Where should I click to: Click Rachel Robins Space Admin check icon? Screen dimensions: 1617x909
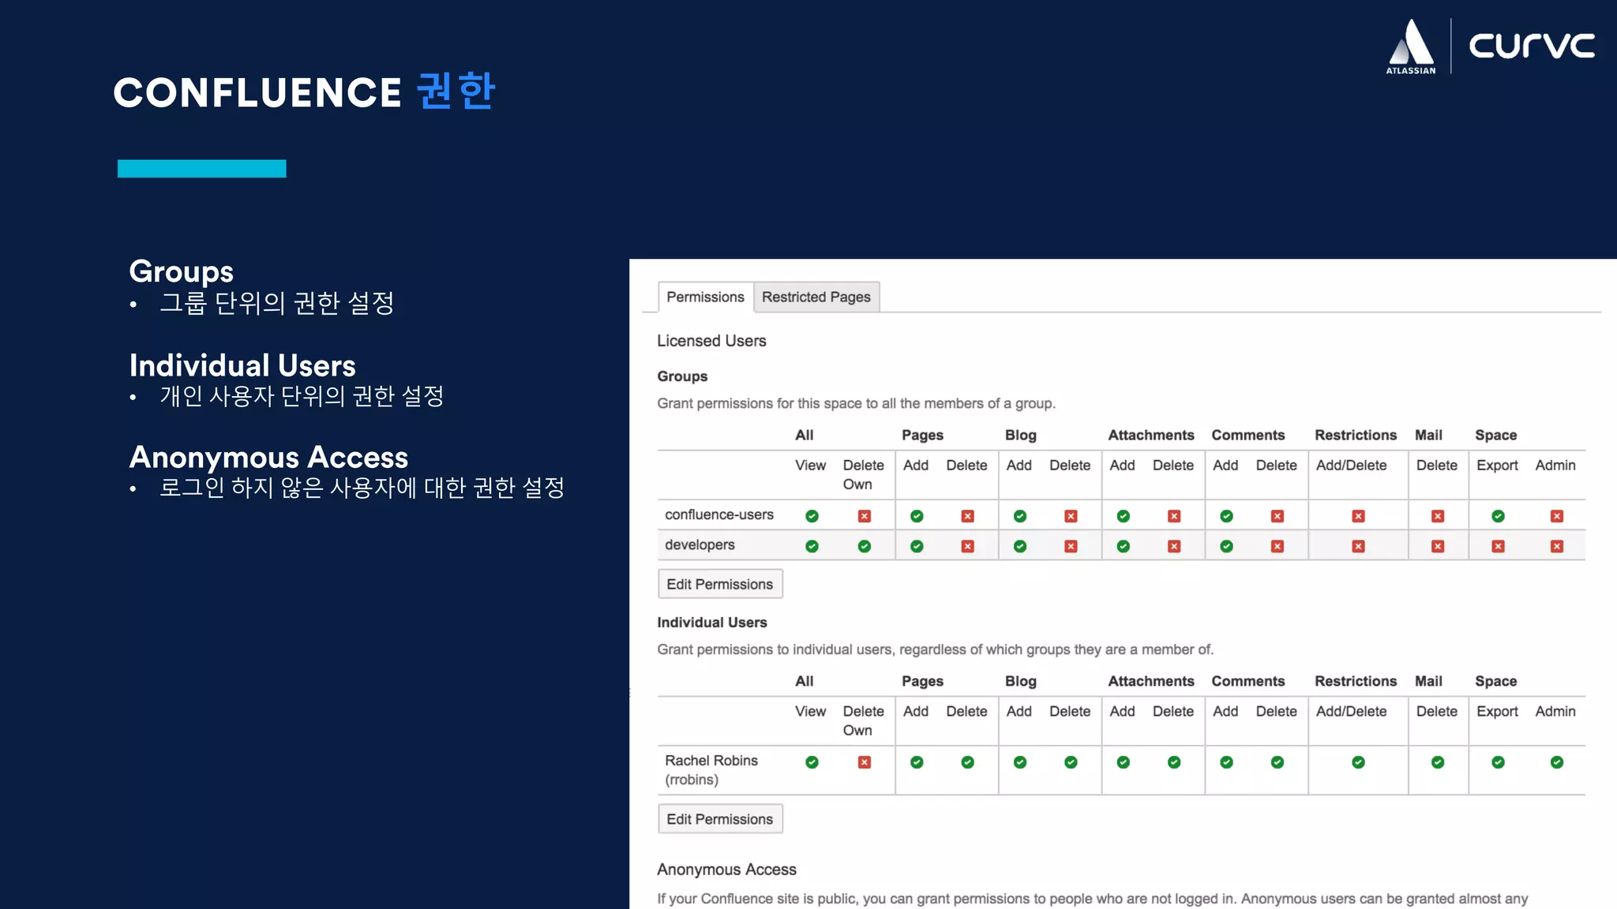[1557, 762]
